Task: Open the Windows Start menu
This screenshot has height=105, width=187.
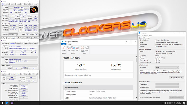Action: tap(2, 103)
